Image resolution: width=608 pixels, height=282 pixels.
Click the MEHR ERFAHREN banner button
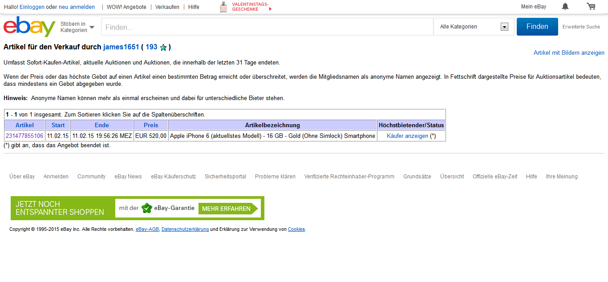pos(226,209)
